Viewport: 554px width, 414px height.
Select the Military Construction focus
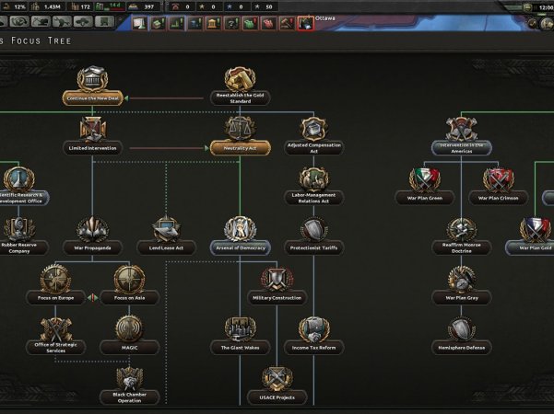277,298
